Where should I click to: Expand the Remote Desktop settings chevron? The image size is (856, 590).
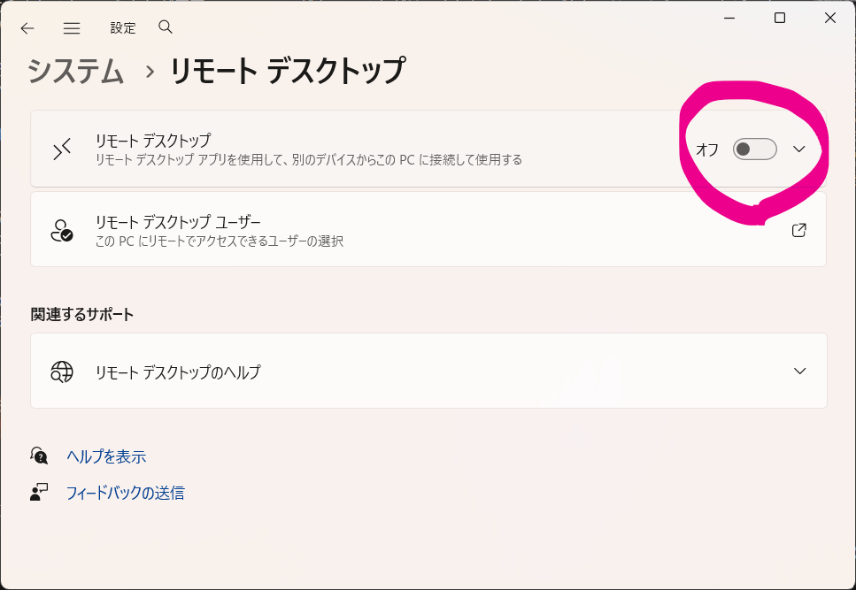pos(799,149)
